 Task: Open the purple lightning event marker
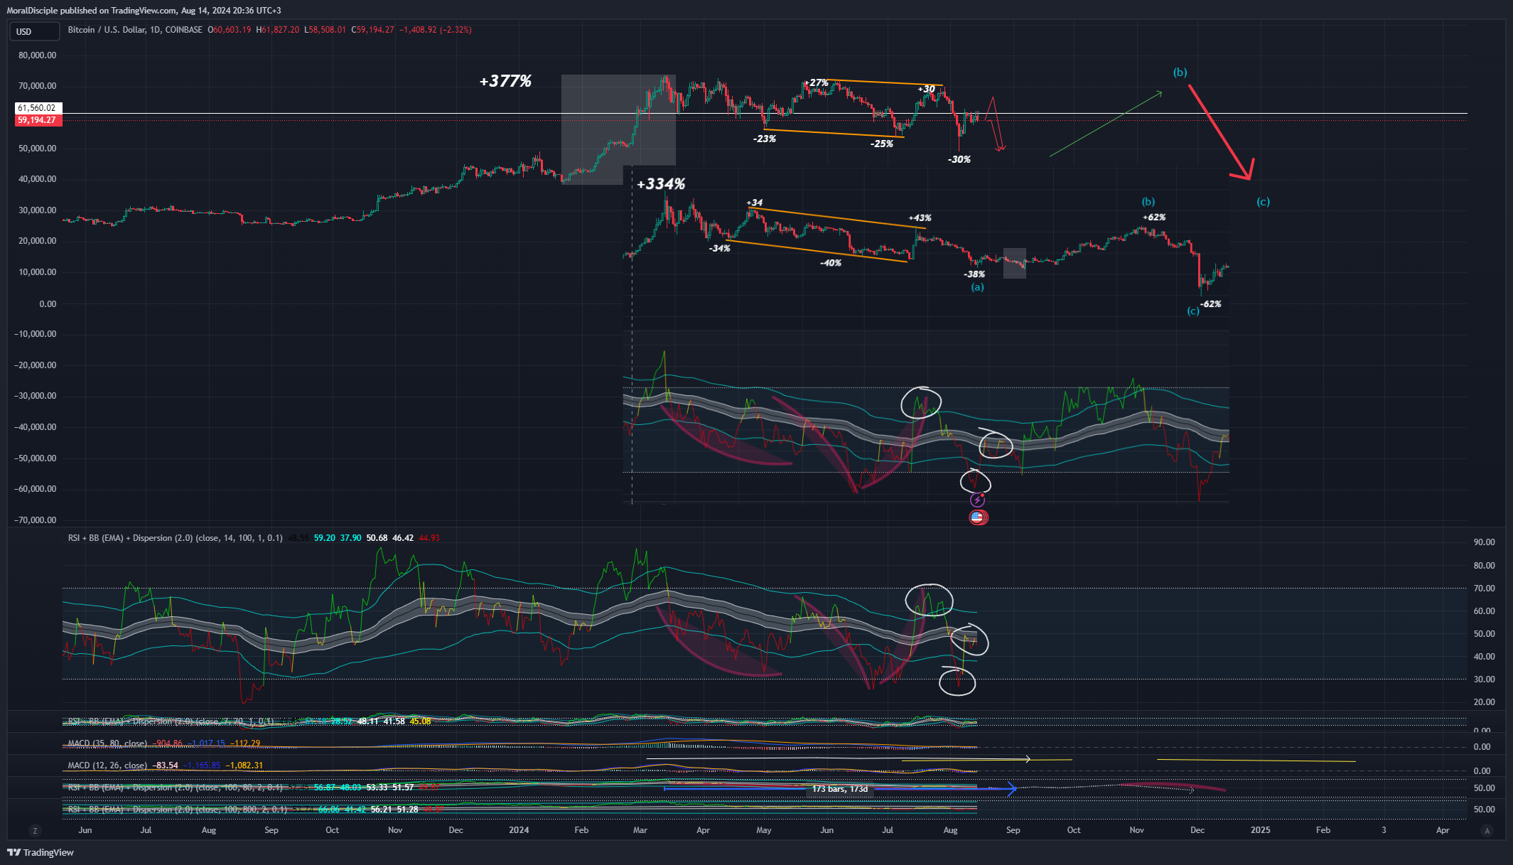(x=977, y=500)
